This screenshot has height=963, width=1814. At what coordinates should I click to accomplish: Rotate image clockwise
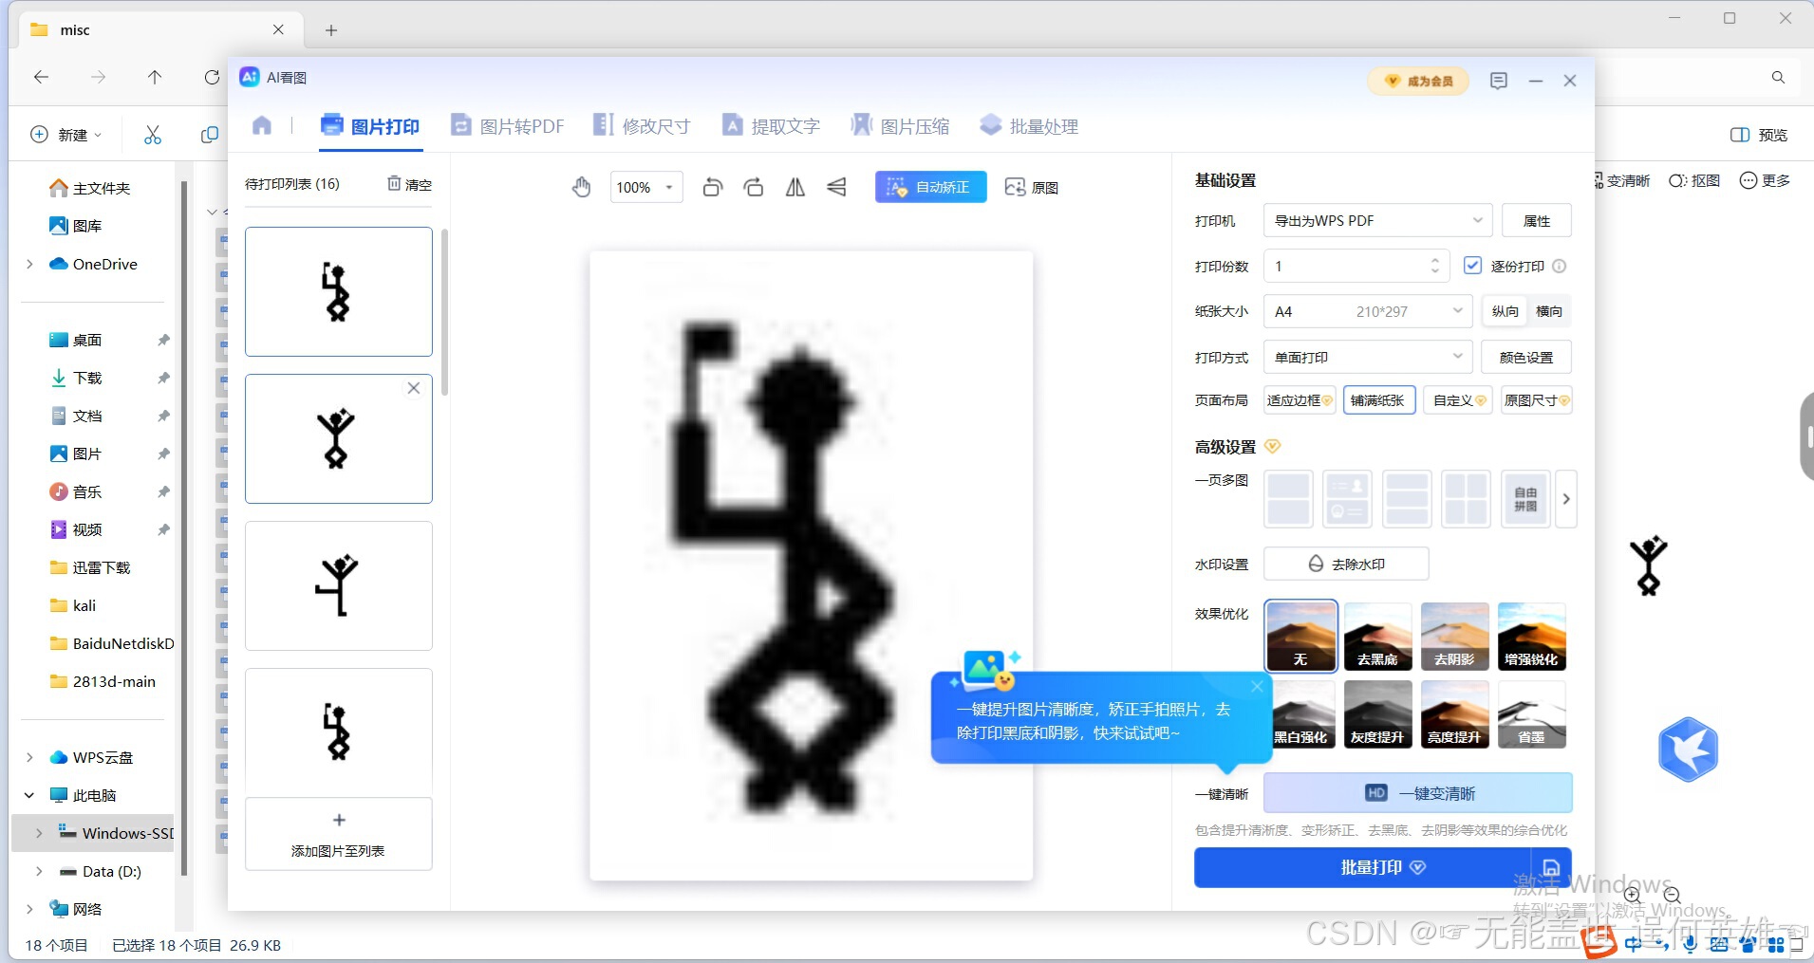pyautogui.click(x=754, y=188)
